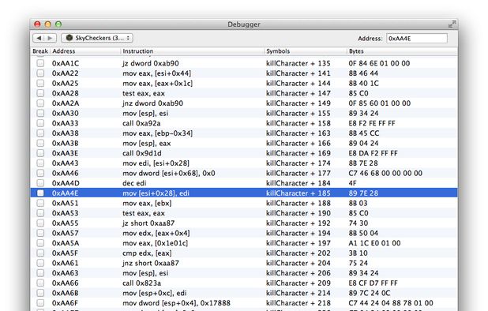
Task: Click address cell 0xAA5F
Action: pyautogui.click(x=65, y=253)
